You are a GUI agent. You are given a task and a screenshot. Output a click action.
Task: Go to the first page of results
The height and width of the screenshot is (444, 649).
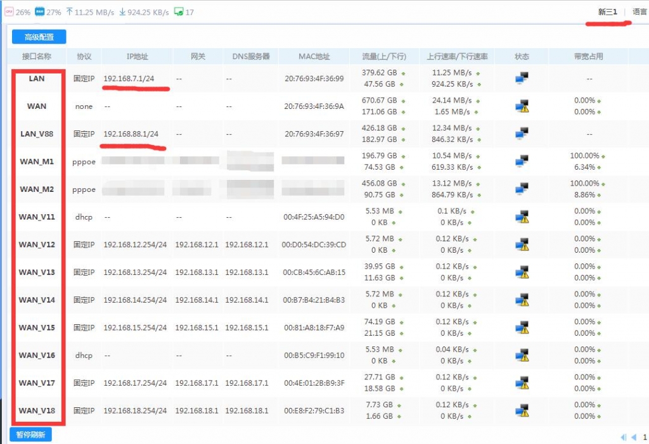pos(624,437)
